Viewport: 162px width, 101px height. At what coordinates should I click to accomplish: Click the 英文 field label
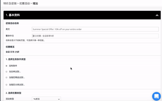click(x=8, y=29)
